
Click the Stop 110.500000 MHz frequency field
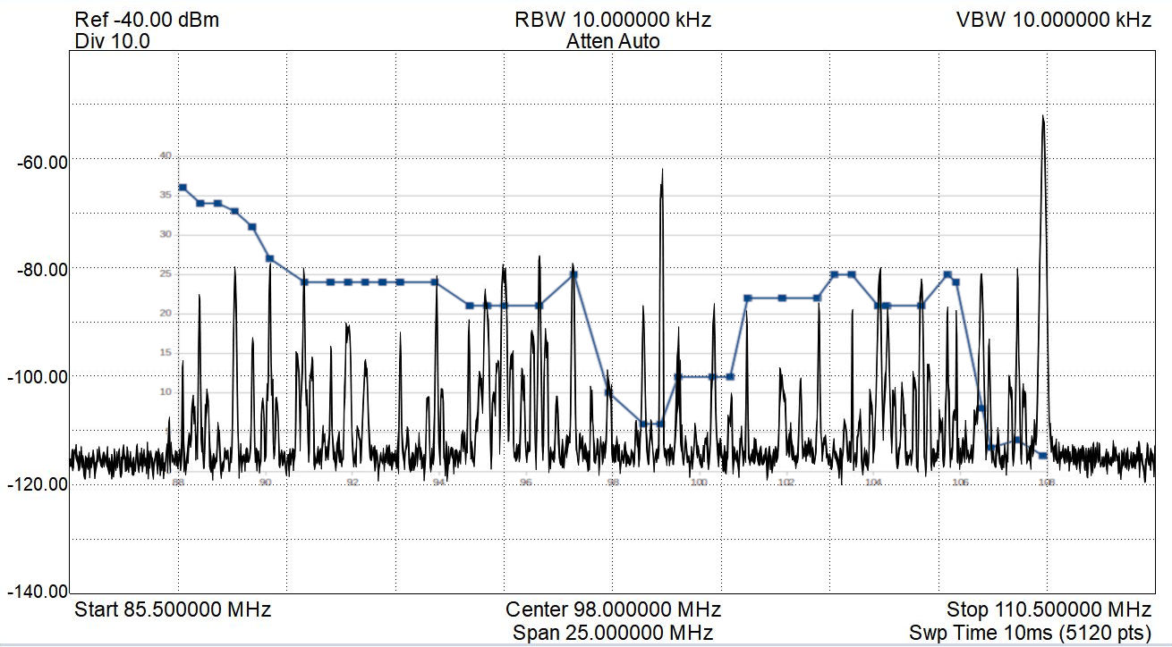(x=1049, y=610)
